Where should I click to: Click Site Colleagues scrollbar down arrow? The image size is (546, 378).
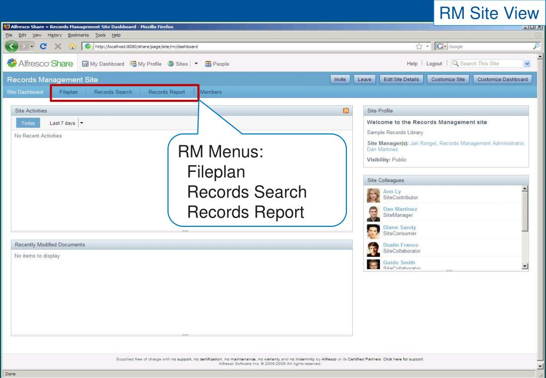point(525,266)
